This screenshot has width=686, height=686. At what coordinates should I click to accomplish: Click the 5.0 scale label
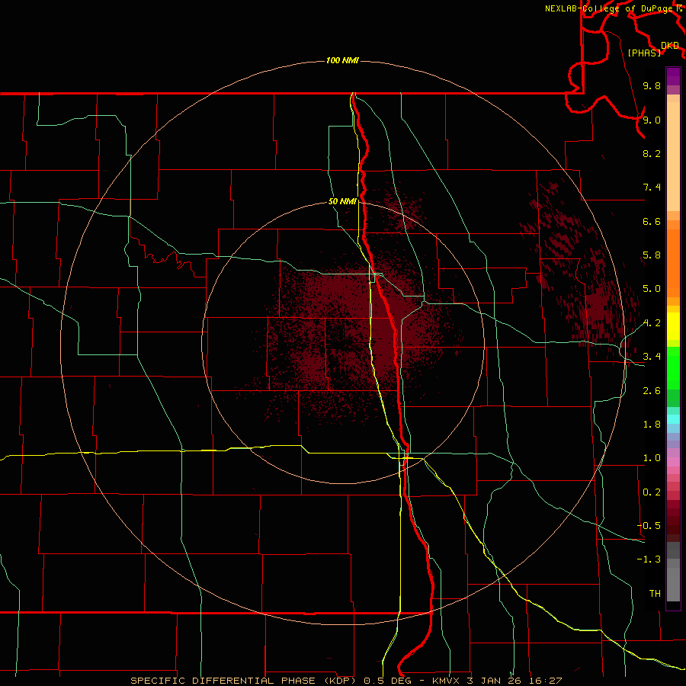[x=652, y=289]
